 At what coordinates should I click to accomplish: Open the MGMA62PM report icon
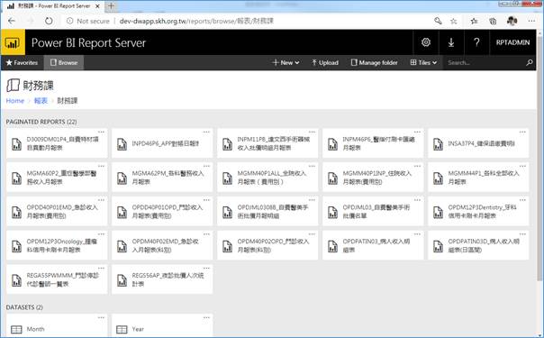pyautogui.click(x=122, y=178)
